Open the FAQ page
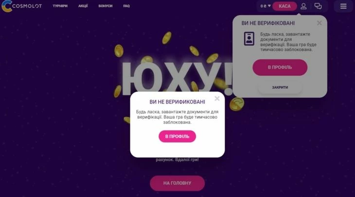355x197 pixels. [x=126, y=6]
